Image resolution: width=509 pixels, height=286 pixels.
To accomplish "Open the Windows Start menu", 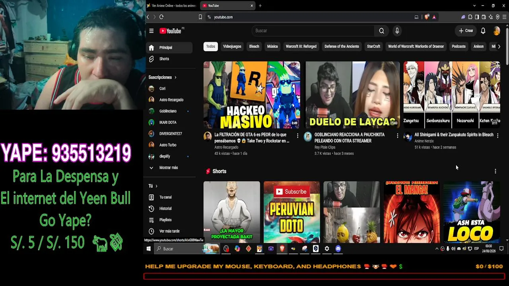I will 149,249.
